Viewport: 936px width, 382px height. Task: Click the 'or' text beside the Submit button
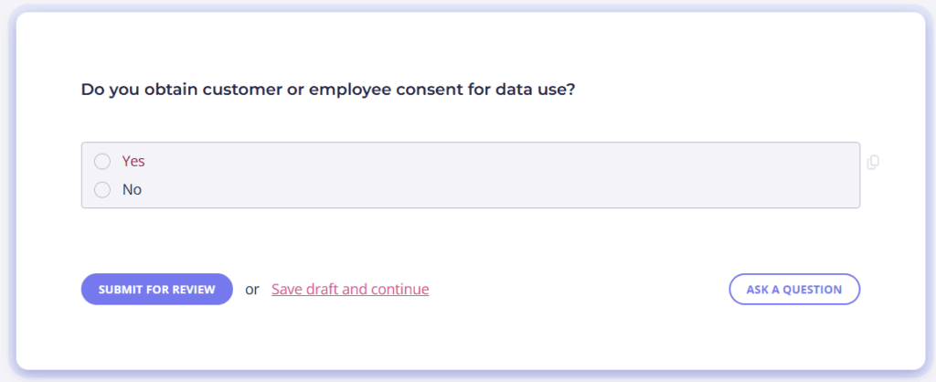pyautogui.click(x=252, y=290)
